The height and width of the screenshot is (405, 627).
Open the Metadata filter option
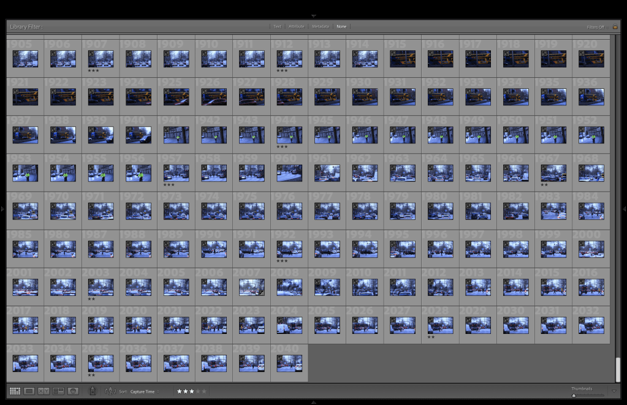320,26
